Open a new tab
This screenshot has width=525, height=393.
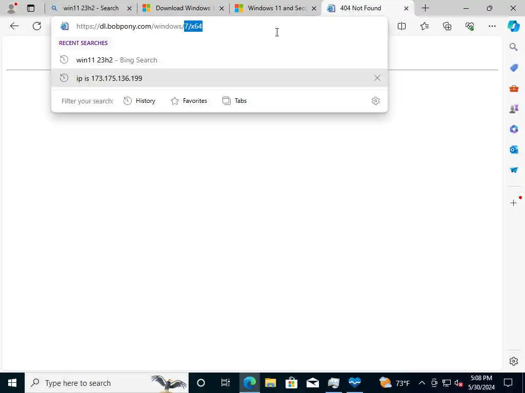tap(425, 8)
